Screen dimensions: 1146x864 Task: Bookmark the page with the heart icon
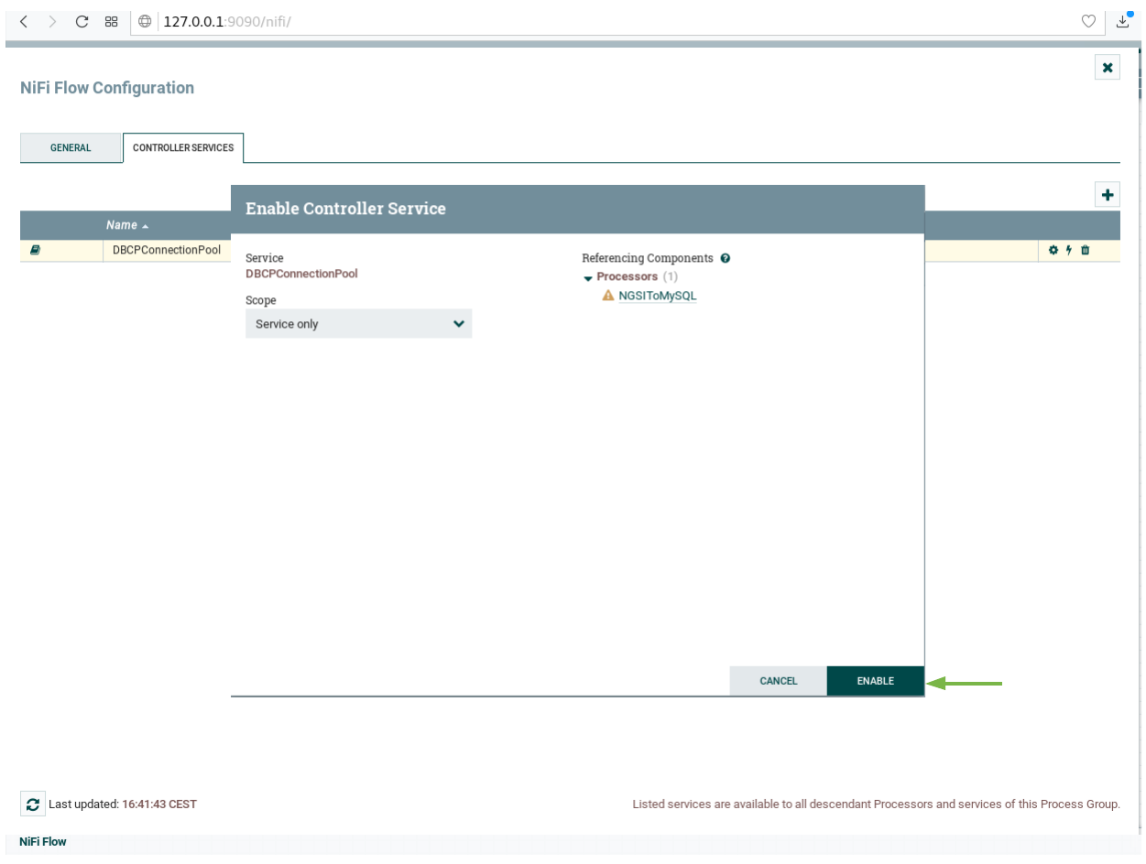point(1088,21)
